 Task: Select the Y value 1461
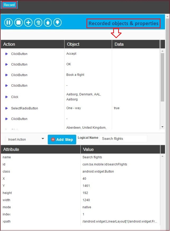click(x=86, y=186)
